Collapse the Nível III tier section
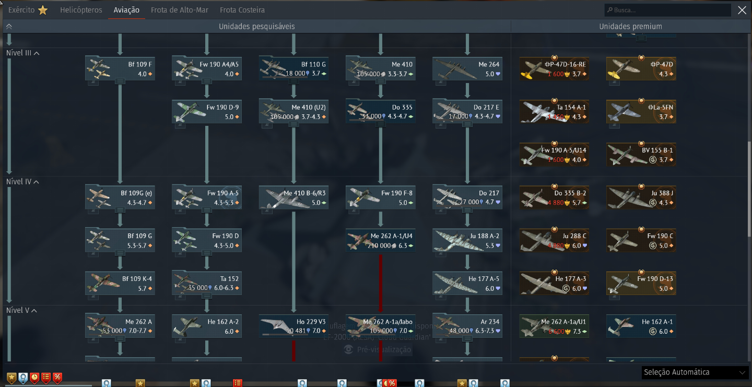 [x=37, y=53]
